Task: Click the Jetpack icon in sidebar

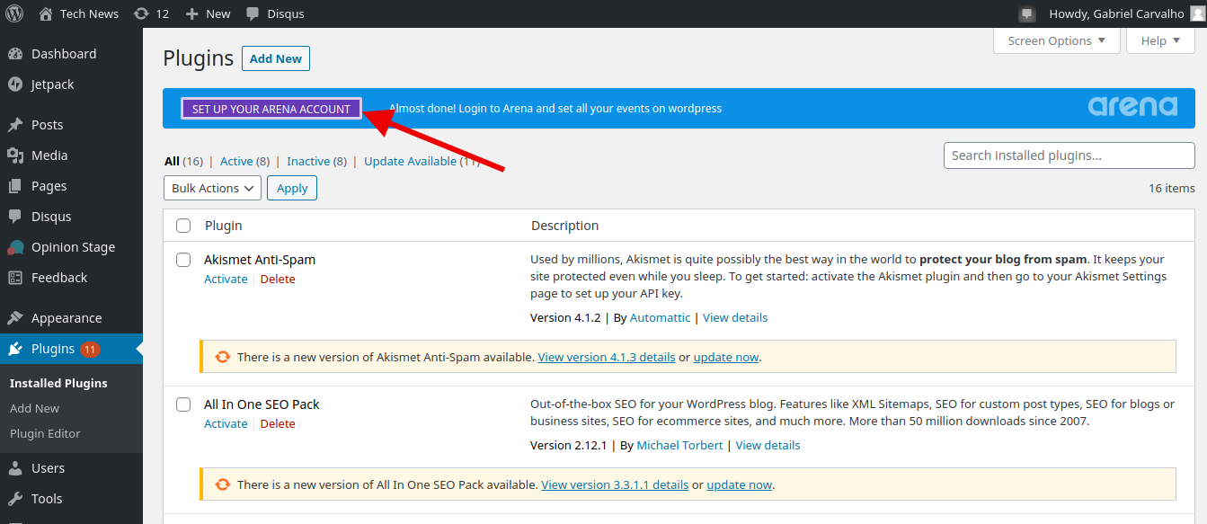Action: (15, 84)
